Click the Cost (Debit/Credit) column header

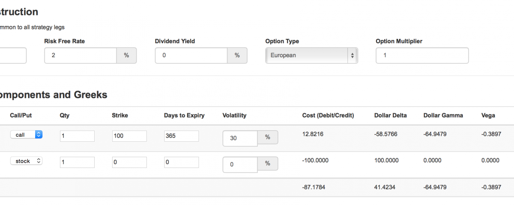[328, 115]
